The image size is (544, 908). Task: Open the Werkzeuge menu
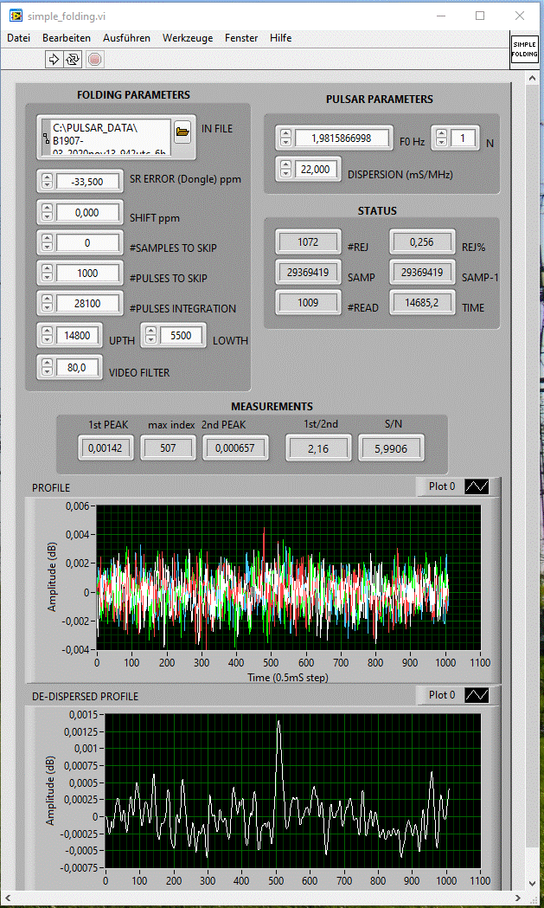click(x=188, y=38)
